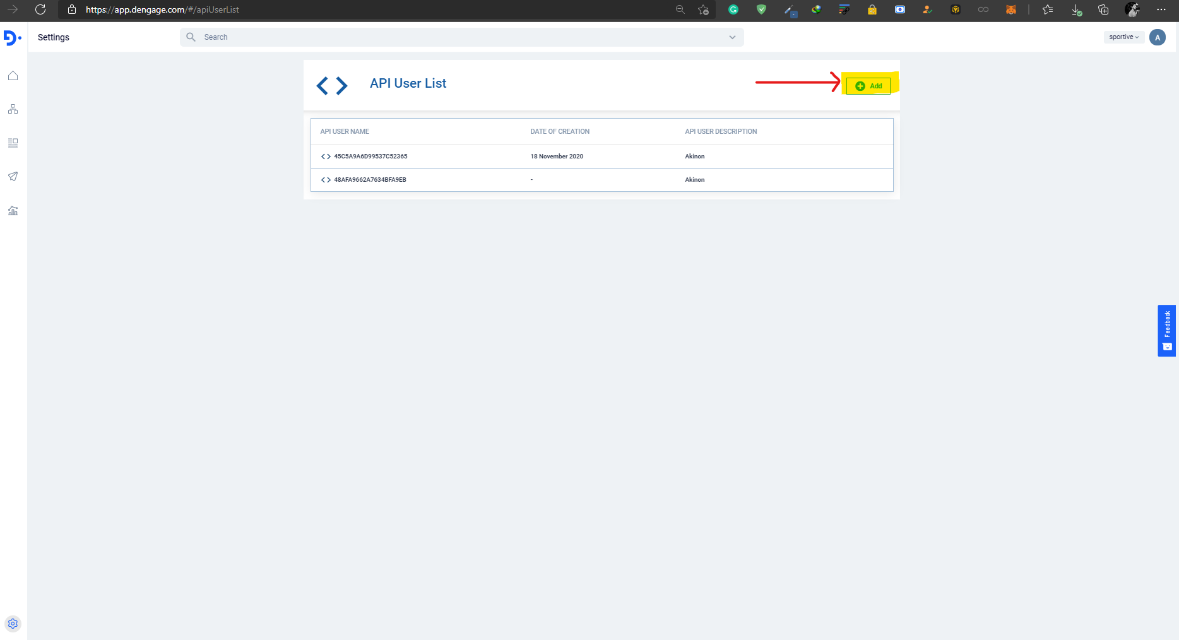
Task: Open the Grammarly extension icon
Action: pos(733,9)
